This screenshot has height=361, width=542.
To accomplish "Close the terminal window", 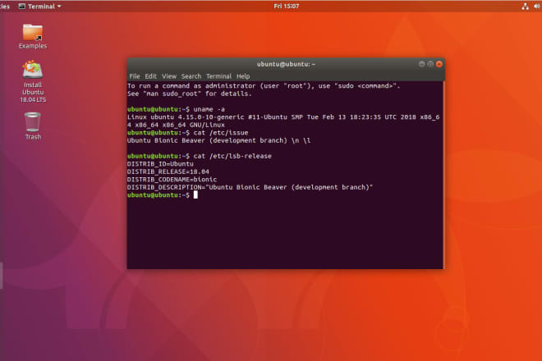I will click(x=439, y=64).
